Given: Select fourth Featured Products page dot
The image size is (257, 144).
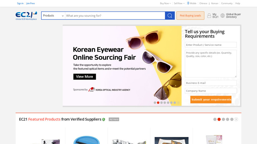Looking at the screenshot, I should (228, 119).
